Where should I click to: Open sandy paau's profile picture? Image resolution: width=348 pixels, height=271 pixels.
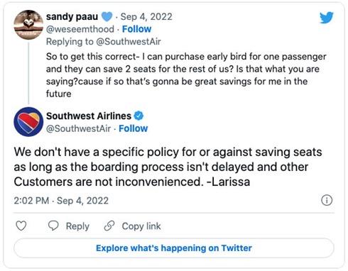[28, 25]
